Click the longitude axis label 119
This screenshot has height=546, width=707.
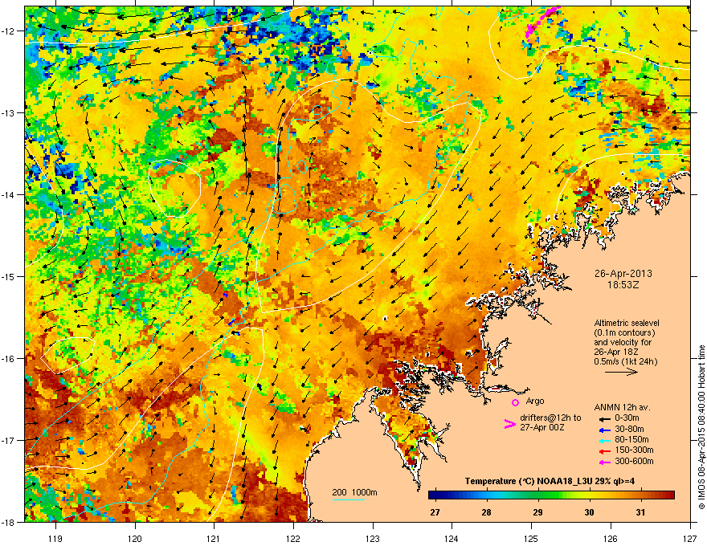pos(55,538)
